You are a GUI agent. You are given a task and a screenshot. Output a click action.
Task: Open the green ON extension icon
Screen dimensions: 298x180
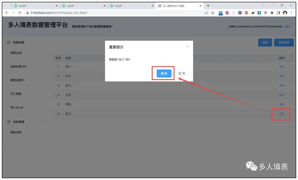(220, 13)
